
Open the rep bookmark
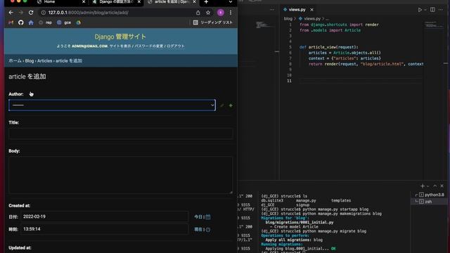tap(45, 22)
